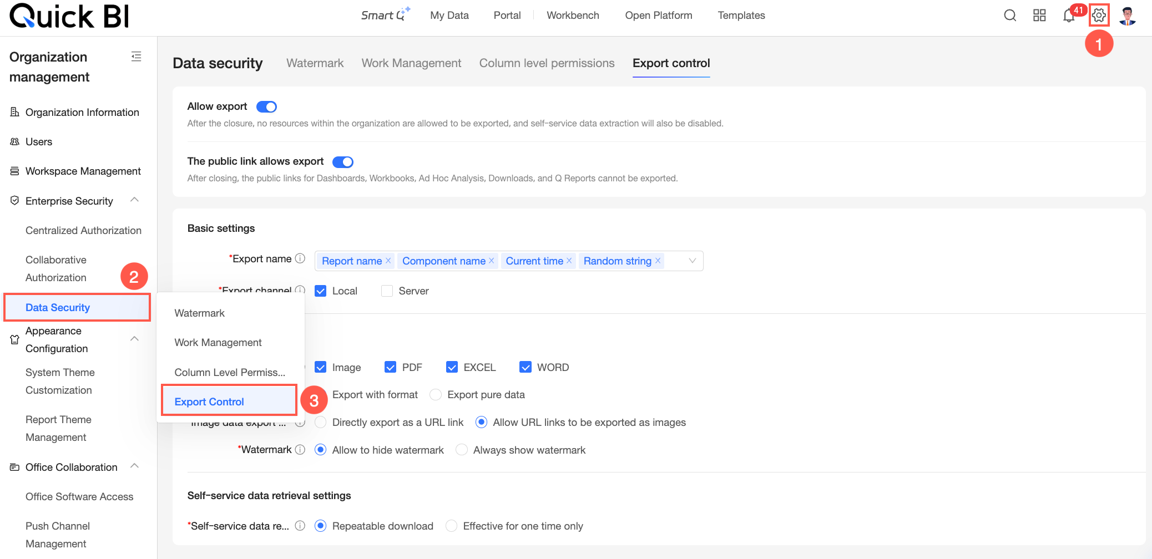Open the settings gear icon
The width and height of the screenshot is (1152, 559).
coord(1099,16)
